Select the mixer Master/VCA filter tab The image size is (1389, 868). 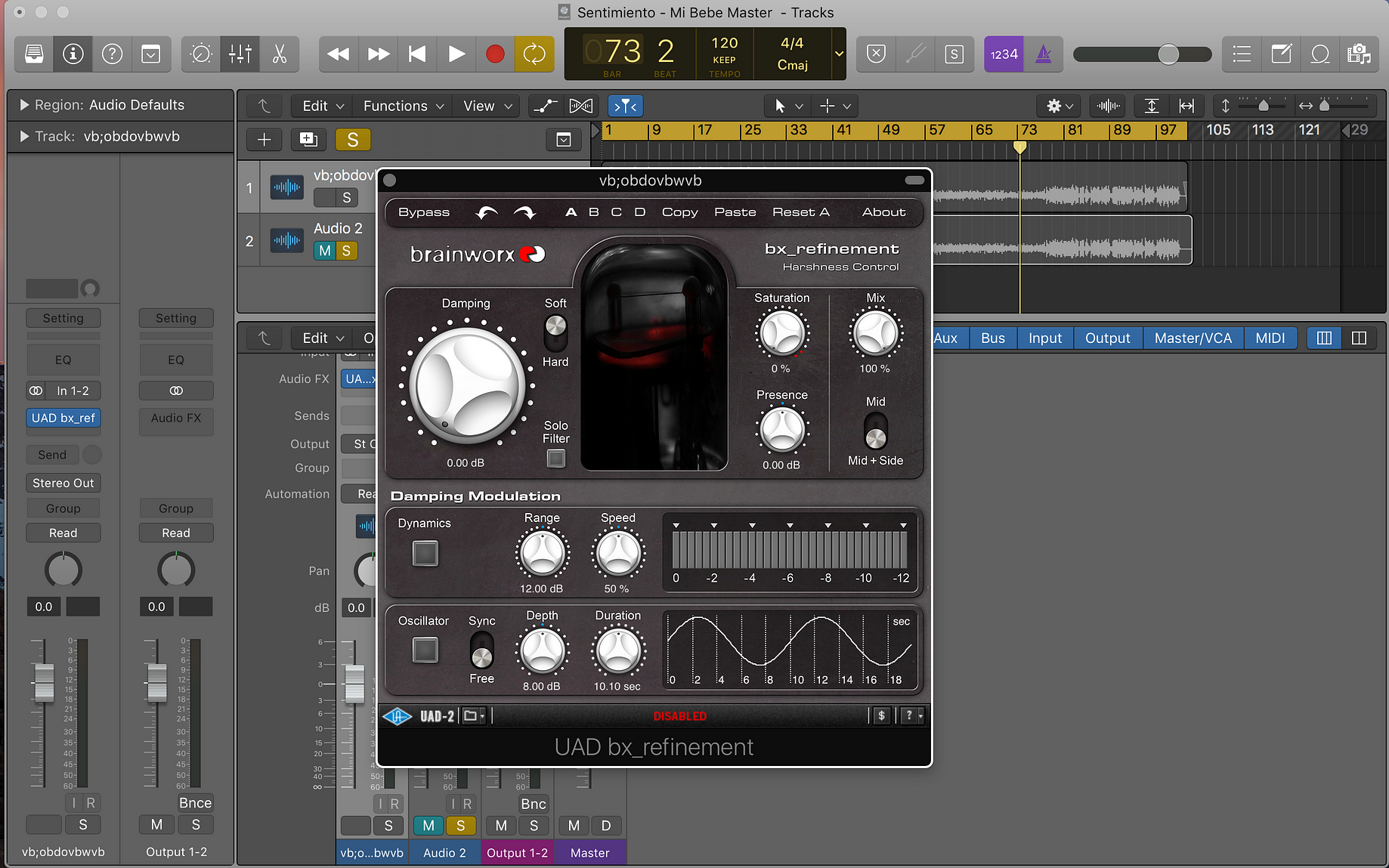pos(1193,338)
